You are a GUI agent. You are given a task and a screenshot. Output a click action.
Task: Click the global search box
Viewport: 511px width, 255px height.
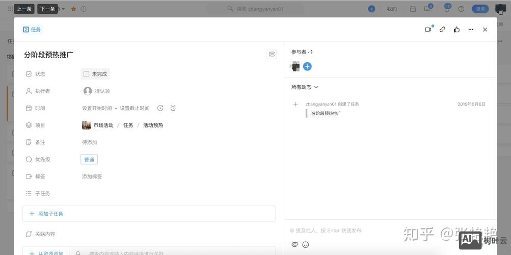click(x=256, y=9)
